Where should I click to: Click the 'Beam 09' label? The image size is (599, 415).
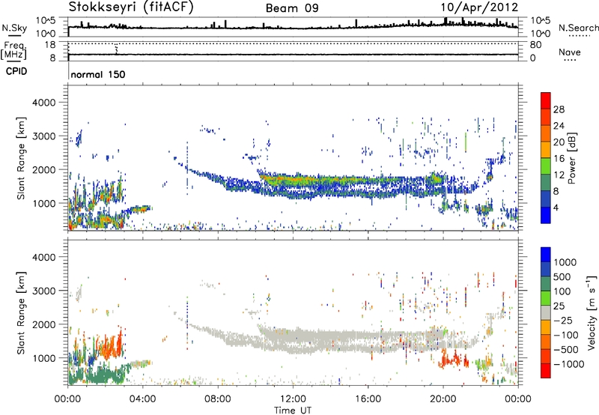click(x=292, y=8)
